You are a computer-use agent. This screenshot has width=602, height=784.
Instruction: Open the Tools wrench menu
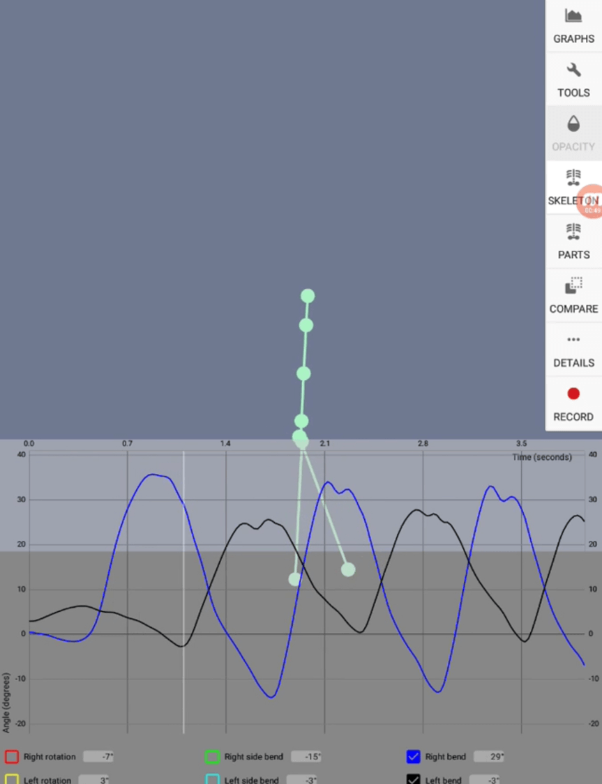pos(573,79)
